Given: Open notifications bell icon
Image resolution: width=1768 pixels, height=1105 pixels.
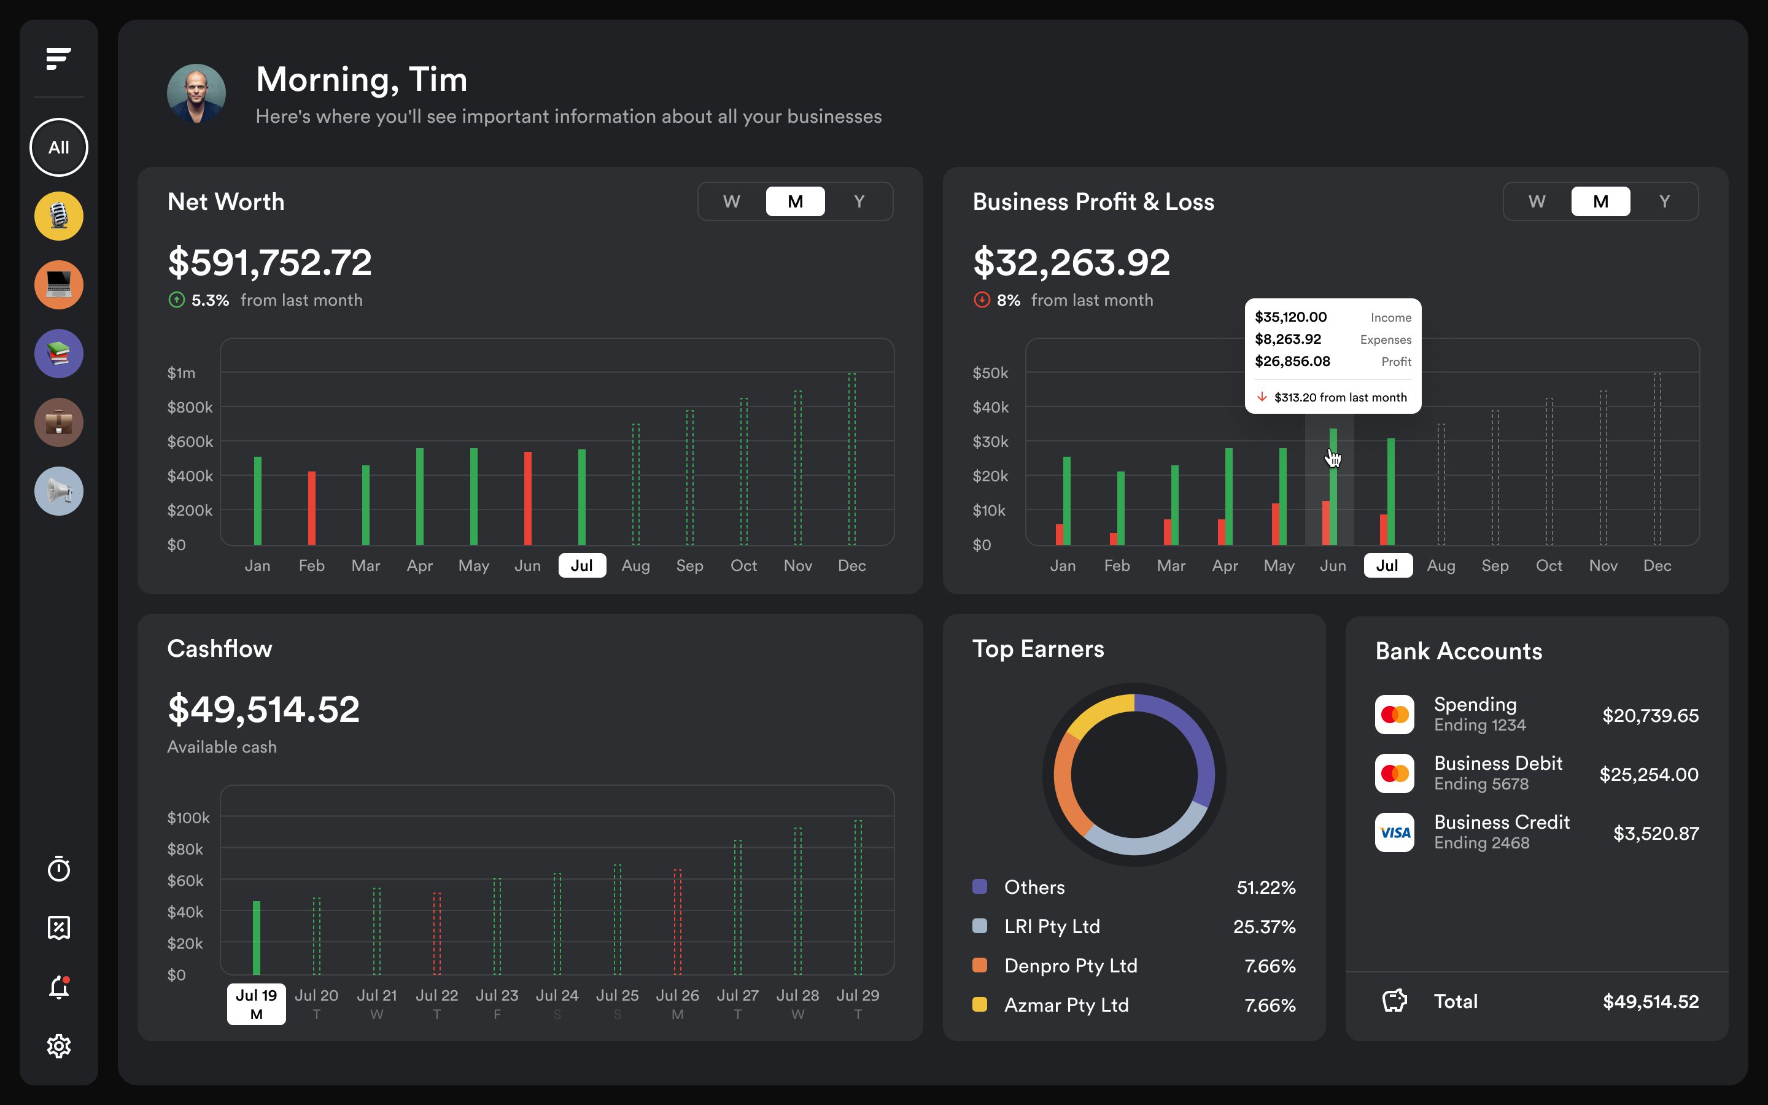Looking at the screenshot, I should [58, 987].
